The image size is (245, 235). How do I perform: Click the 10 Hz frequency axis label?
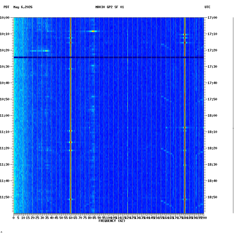pos(23,218)
